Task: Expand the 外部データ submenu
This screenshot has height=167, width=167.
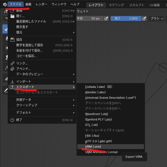Action: tap(42, 100)
